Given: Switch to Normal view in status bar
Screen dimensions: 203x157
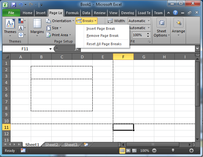Looking at the screenshot, I should (122, 151).
